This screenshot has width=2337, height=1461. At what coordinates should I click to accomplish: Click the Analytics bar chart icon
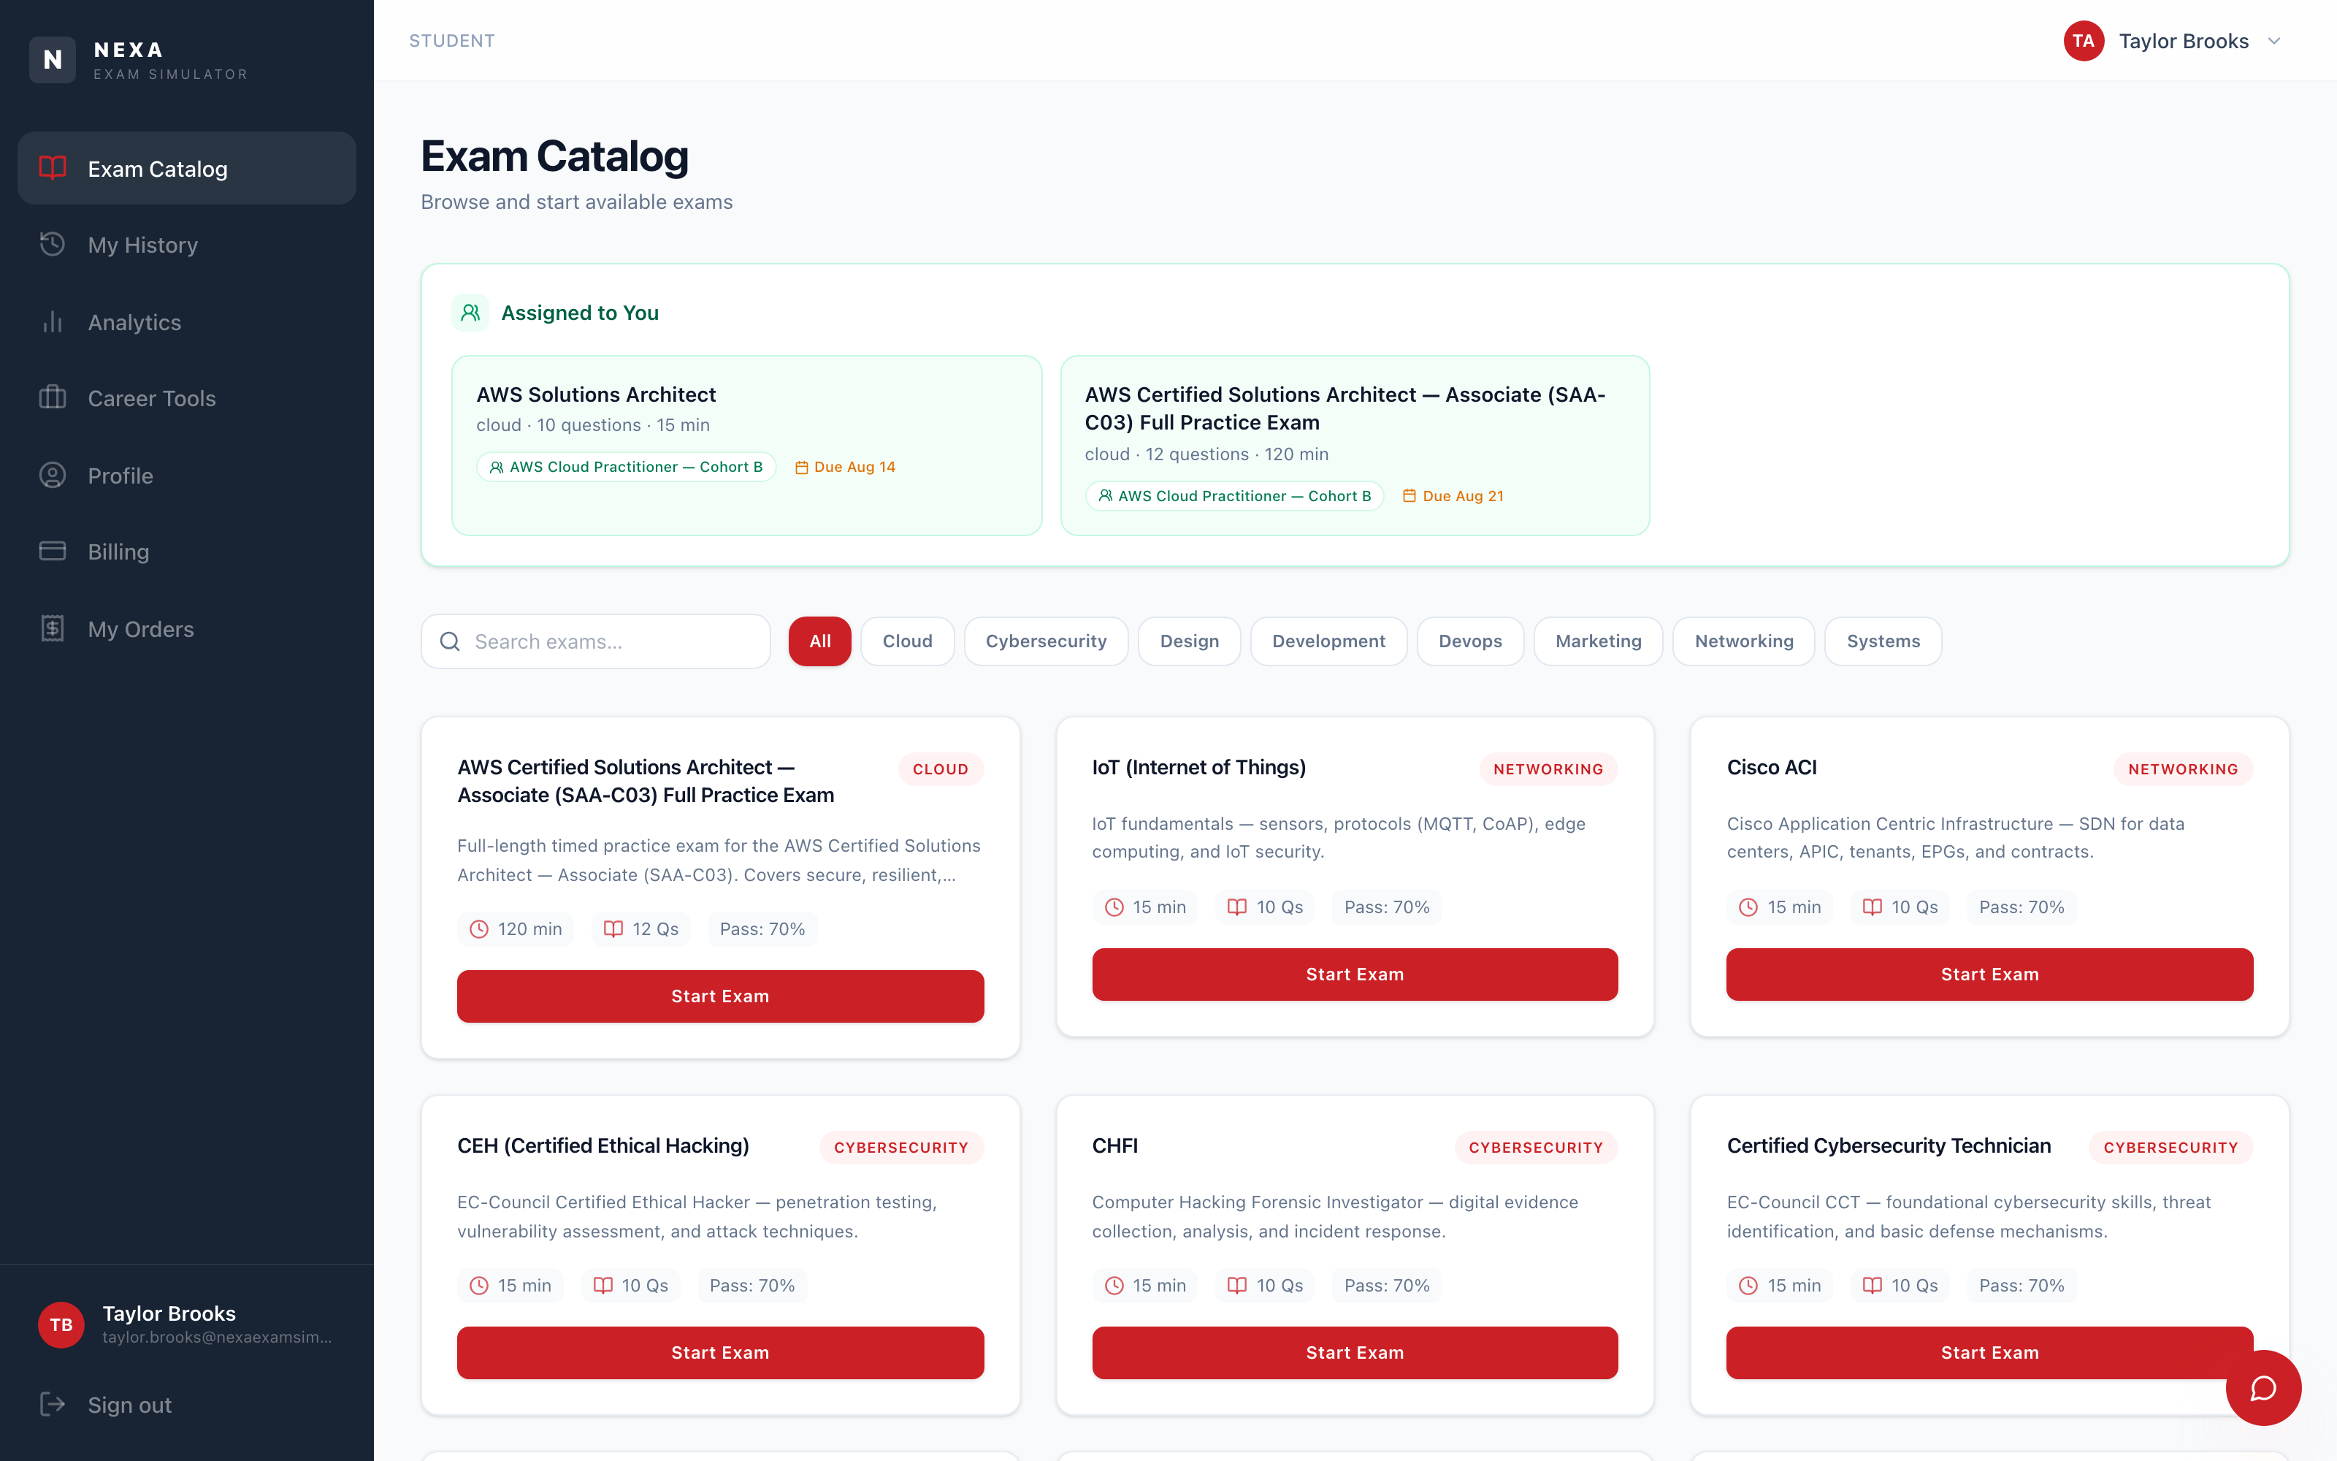click(x=52, y=321)
